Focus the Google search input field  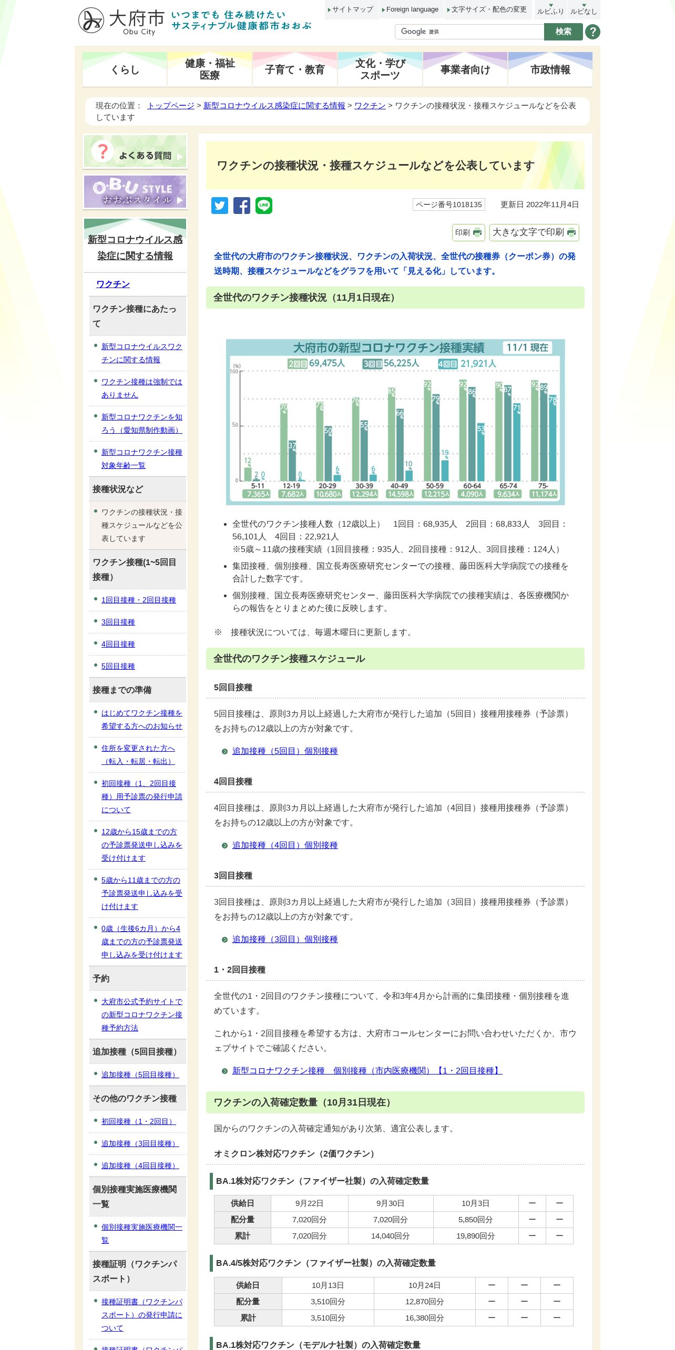pos(469,32)
